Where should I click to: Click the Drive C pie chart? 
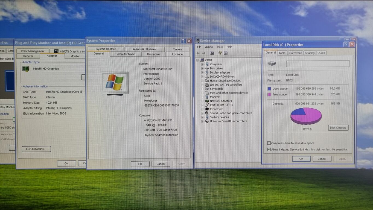306,116
